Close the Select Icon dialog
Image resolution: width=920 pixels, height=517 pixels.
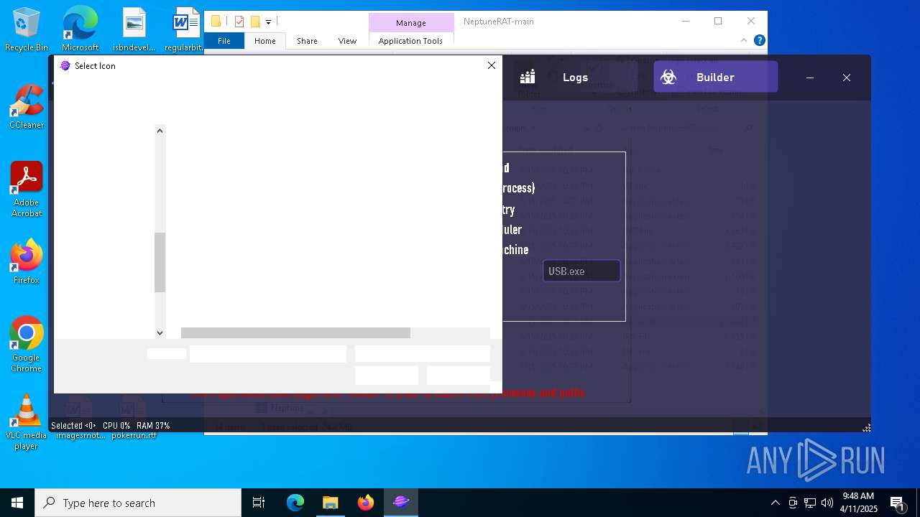492,65
